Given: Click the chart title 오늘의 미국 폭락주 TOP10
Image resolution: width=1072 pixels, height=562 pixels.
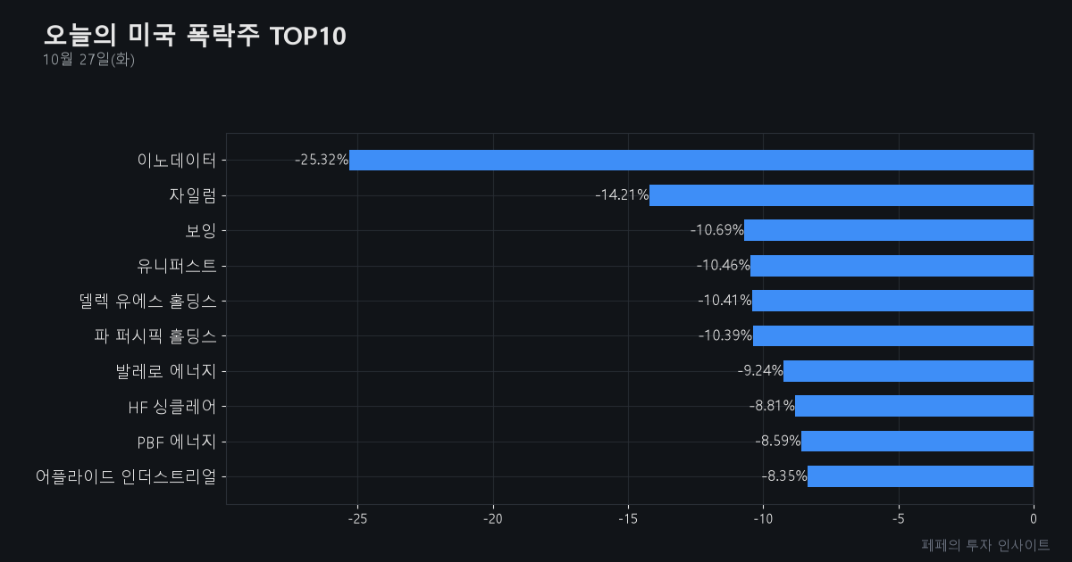Looking at the screenshot, I should [x=195, y=36].
